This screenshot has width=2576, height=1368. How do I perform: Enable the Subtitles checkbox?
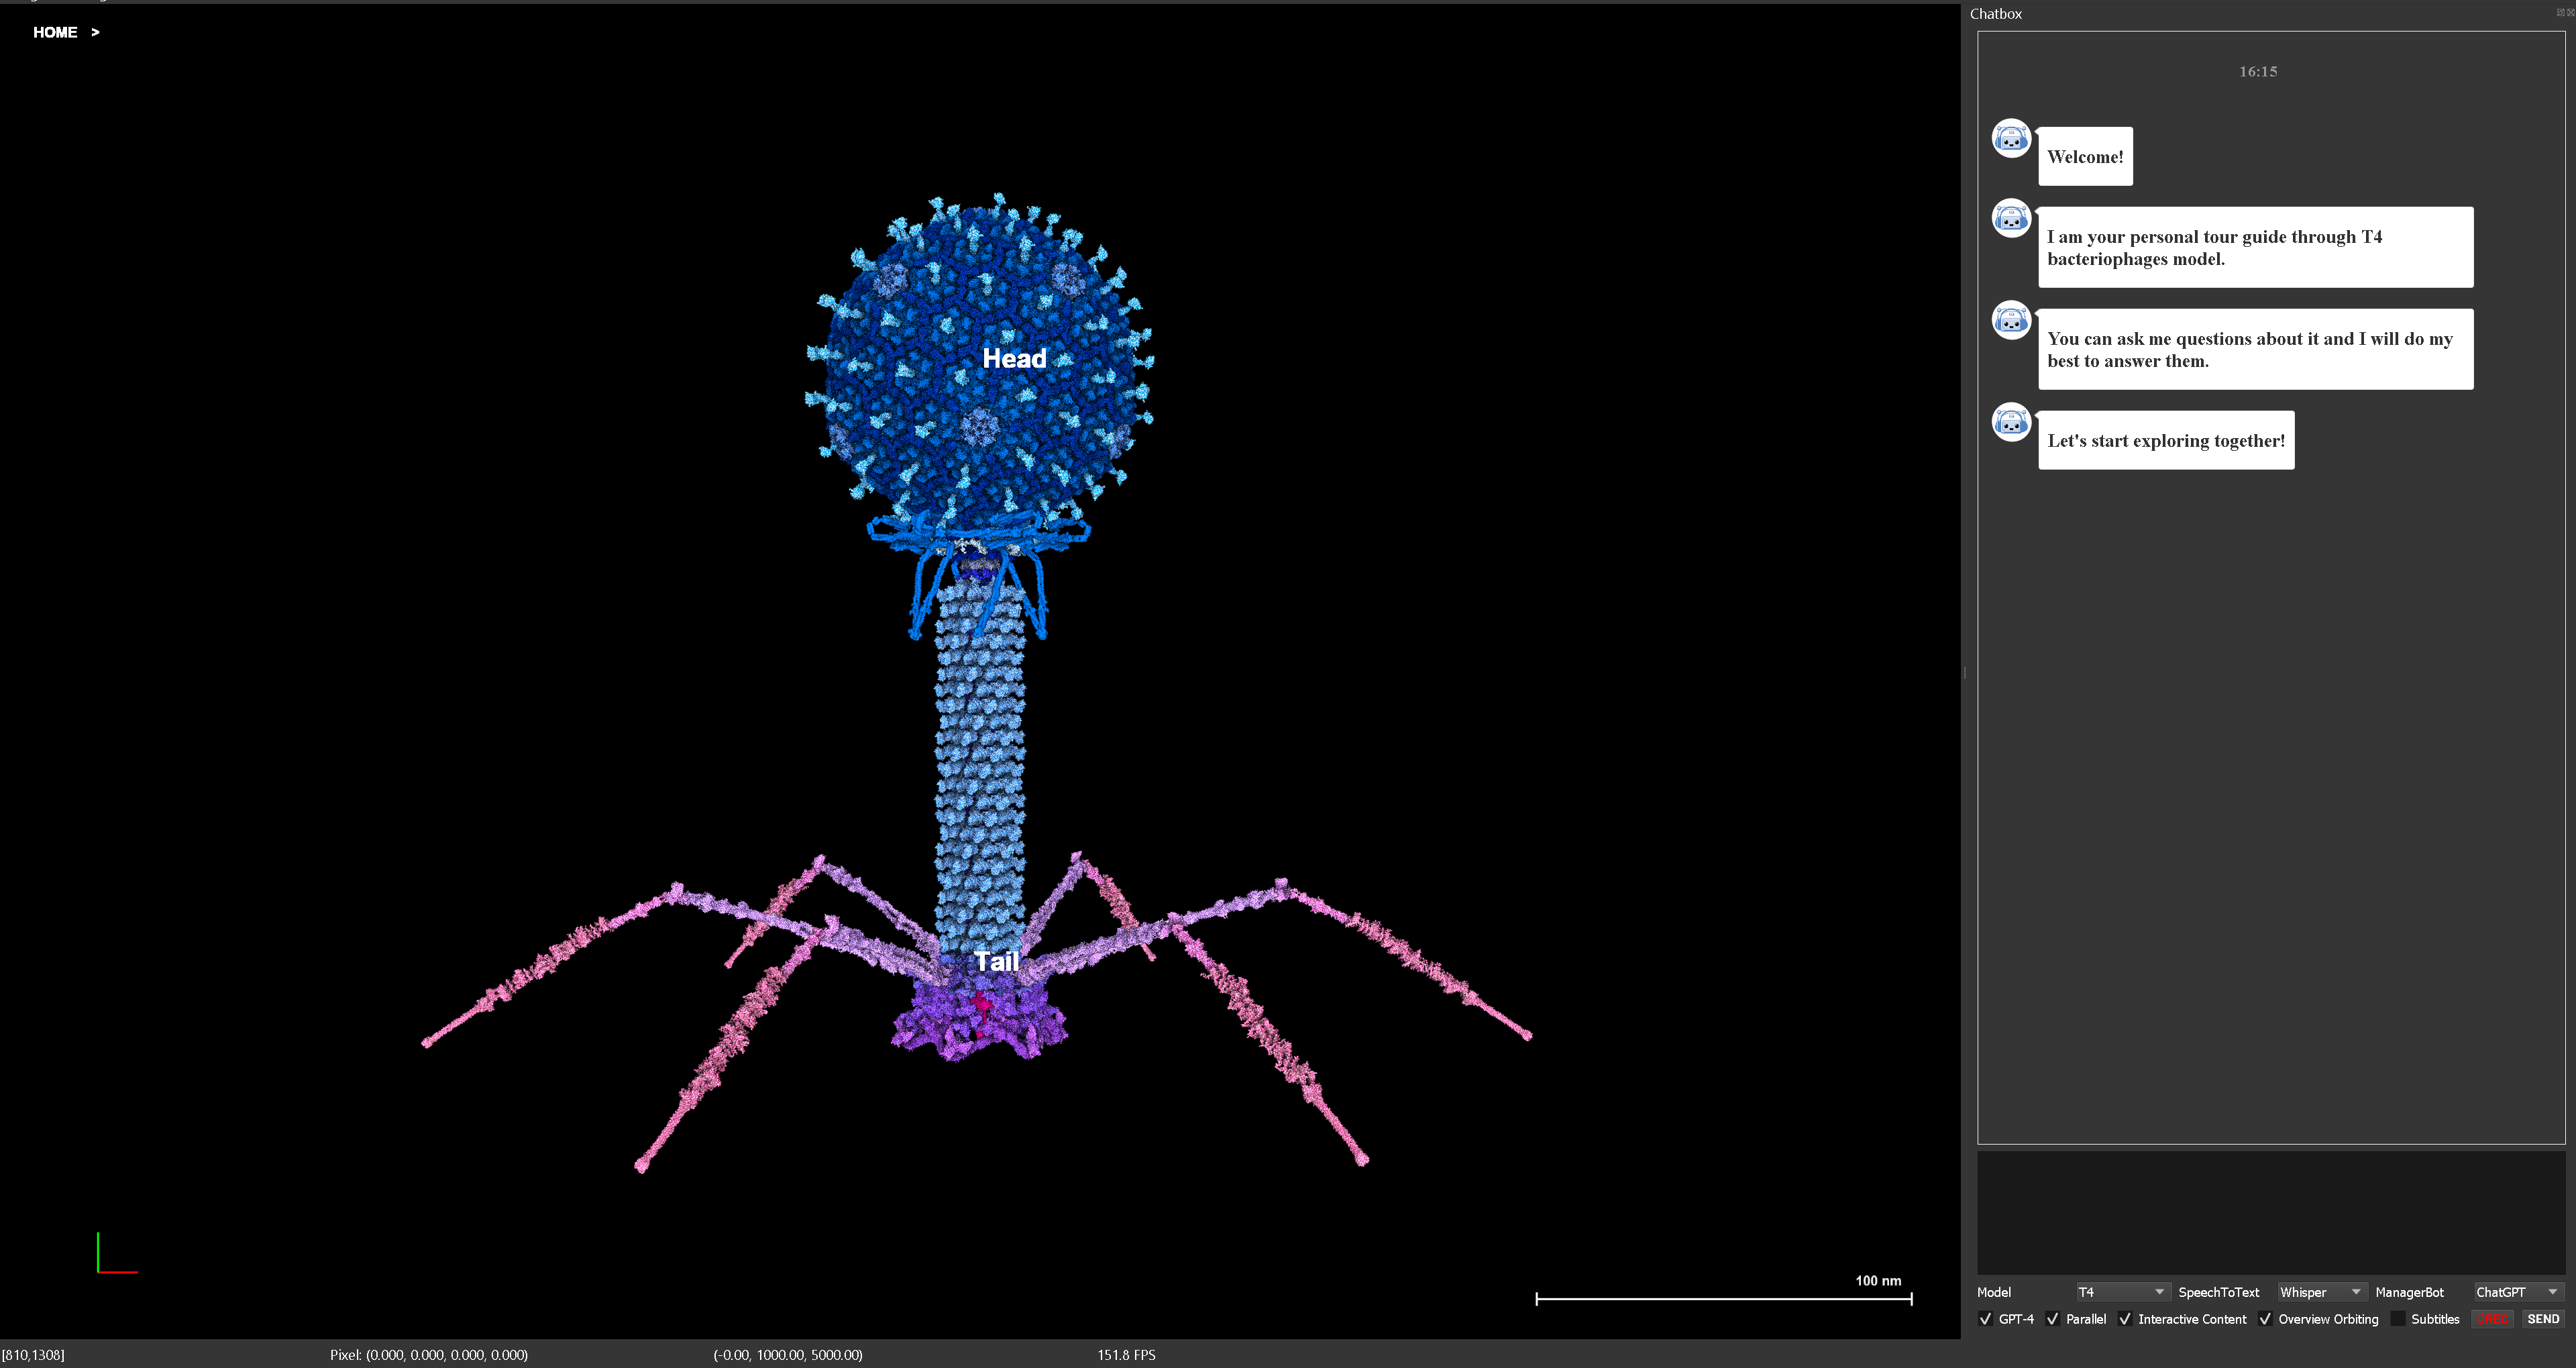point(2398,1319)
